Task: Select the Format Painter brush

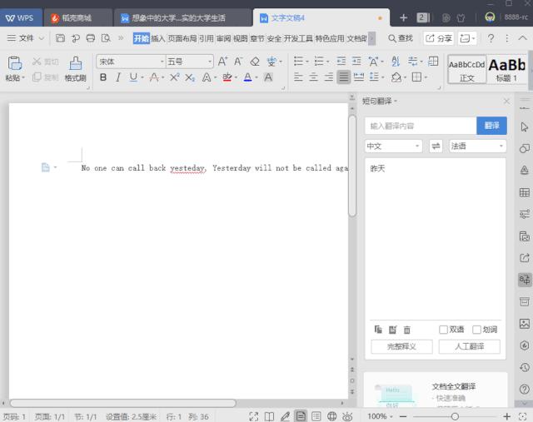Action: [x=75, y=63]
